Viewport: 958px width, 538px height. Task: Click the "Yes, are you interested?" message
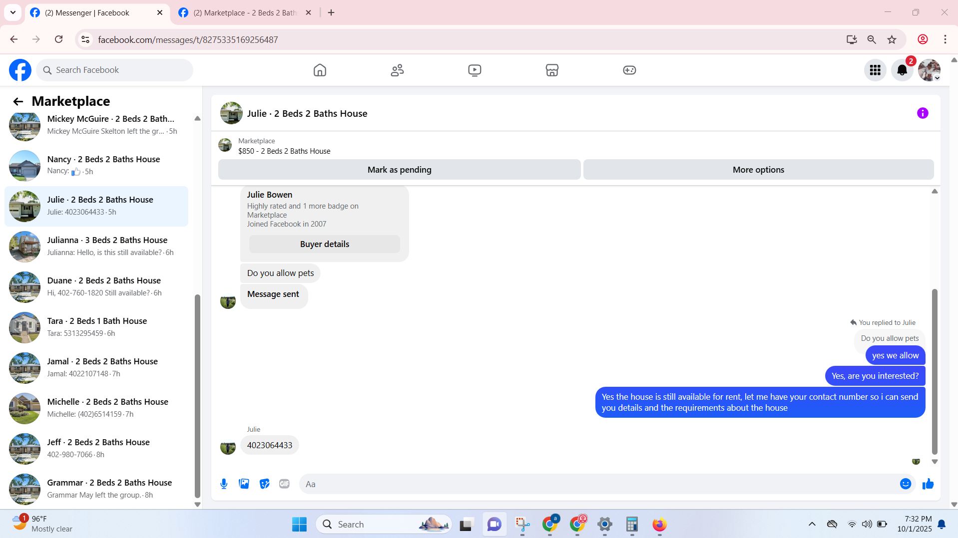tap(875, 376)
